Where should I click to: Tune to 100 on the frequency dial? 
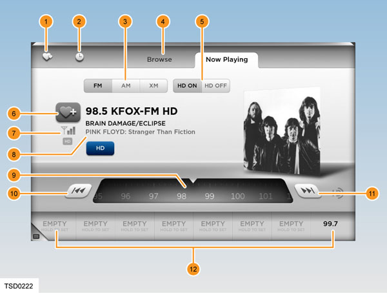238,196
